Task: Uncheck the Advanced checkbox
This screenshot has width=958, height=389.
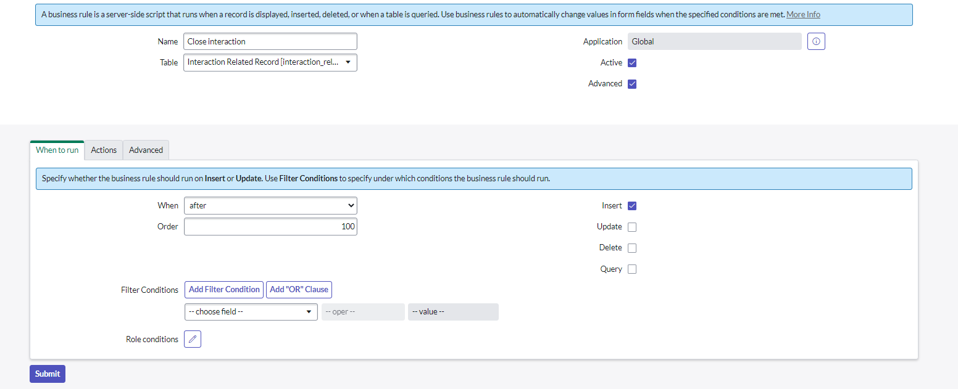Action: coord(631,84)
